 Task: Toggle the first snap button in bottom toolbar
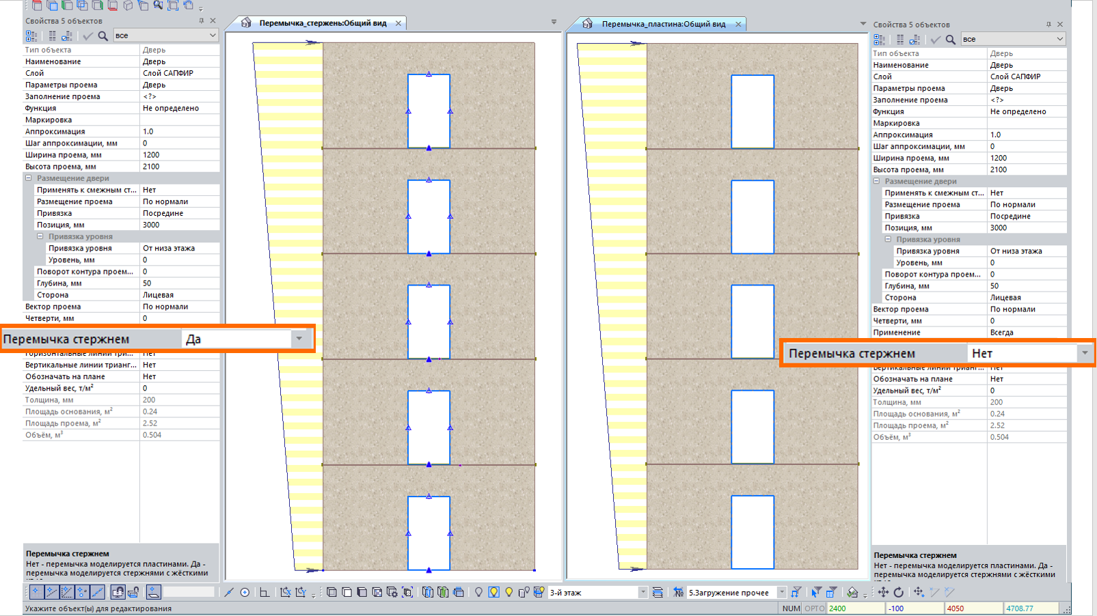[x=36, y=592]
